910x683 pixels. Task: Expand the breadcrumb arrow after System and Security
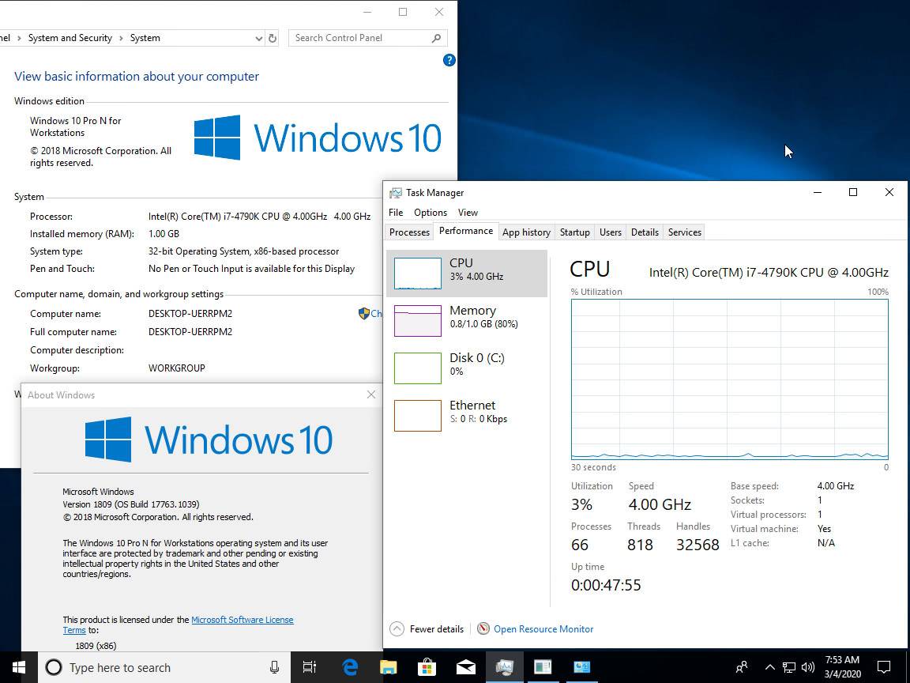pyautogui.click(x=121, y=38)
